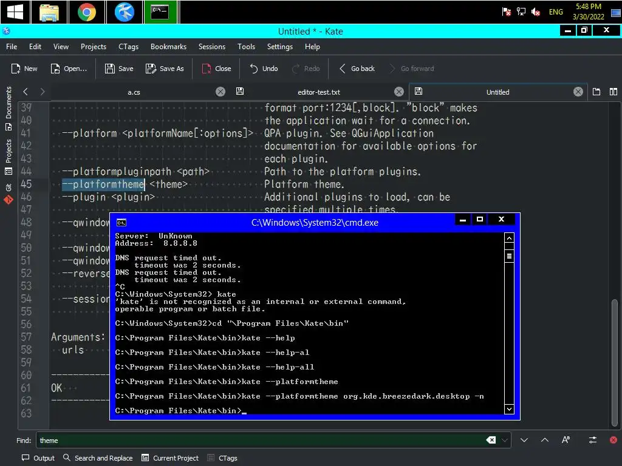
Task: Click the cmd window scrollbar thumb
Action: coord(509,256)
